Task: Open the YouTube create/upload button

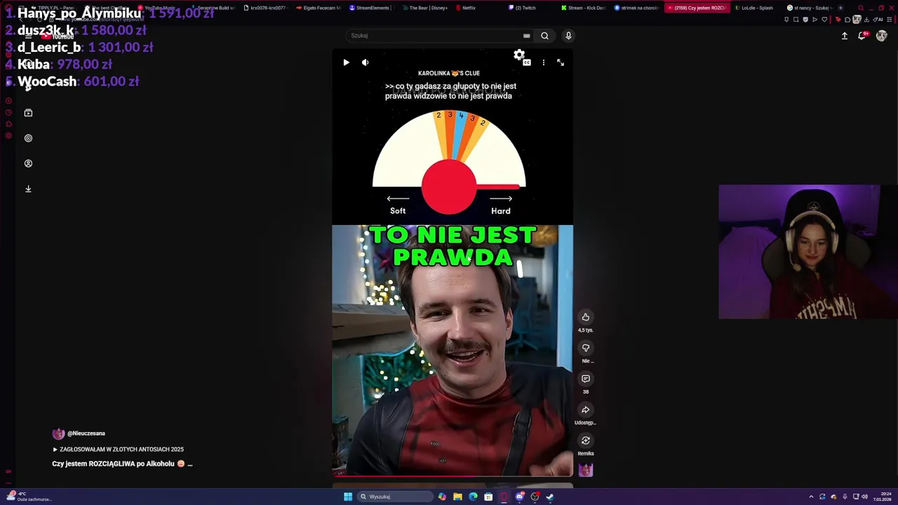Action: 845,36
